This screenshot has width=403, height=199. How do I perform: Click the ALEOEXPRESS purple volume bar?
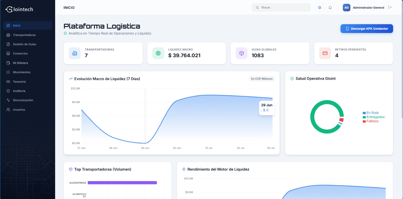(122, 183)
